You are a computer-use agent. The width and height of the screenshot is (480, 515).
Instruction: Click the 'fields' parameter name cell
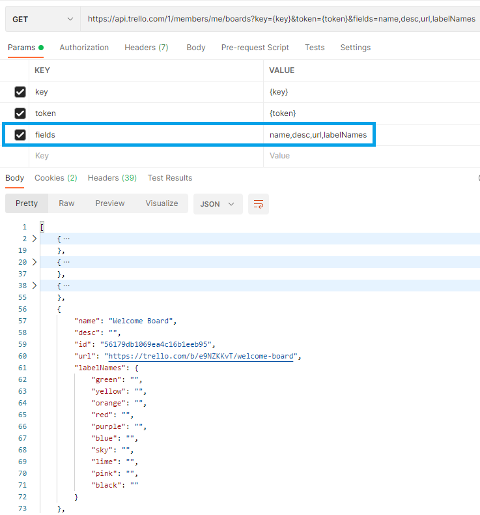146,135
